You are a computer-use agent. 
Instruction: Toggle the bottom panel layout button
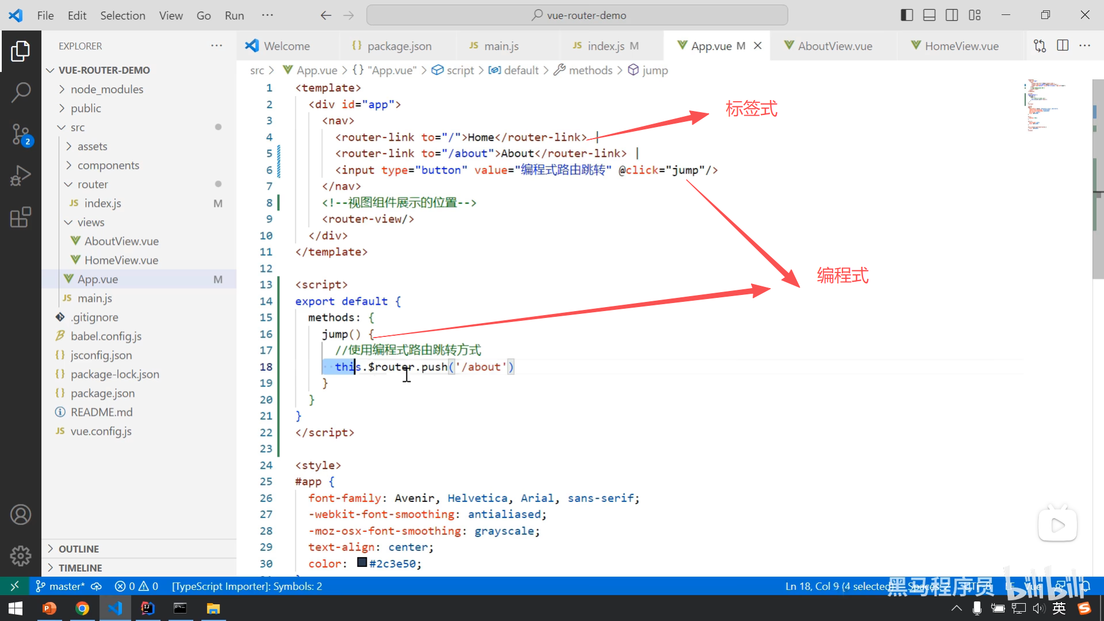point(929,15)
